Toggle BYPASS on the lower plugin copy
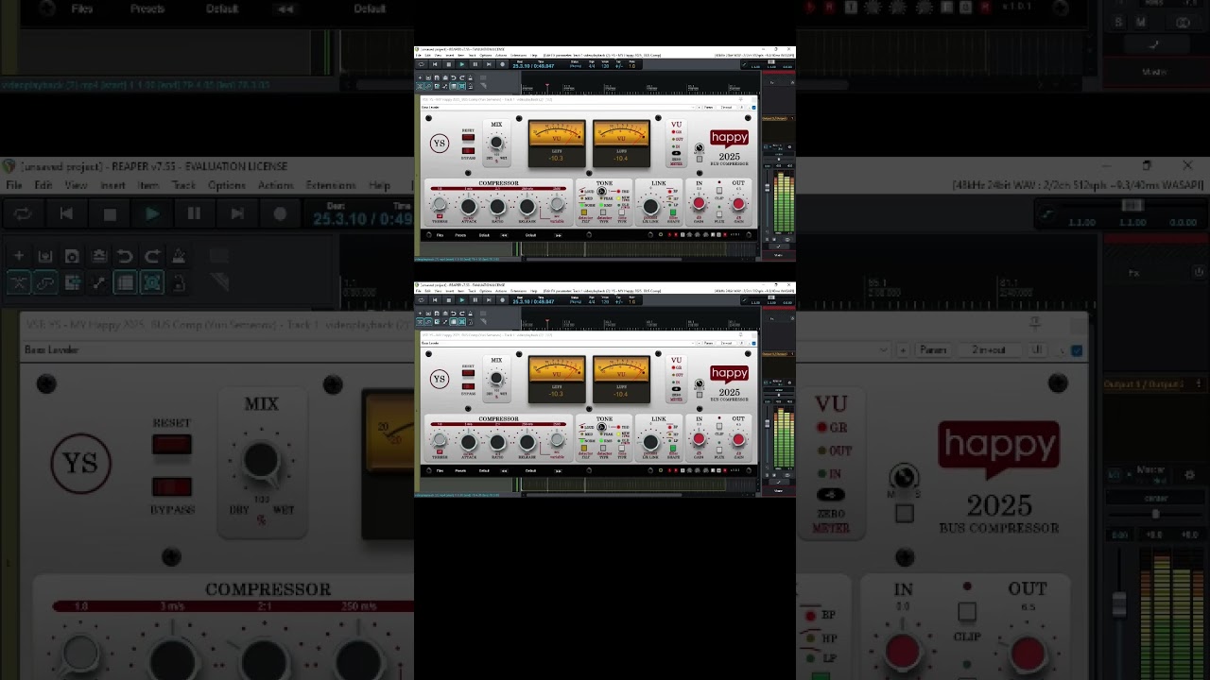This screenshot has height=680, width=1210. coord(468,386)
